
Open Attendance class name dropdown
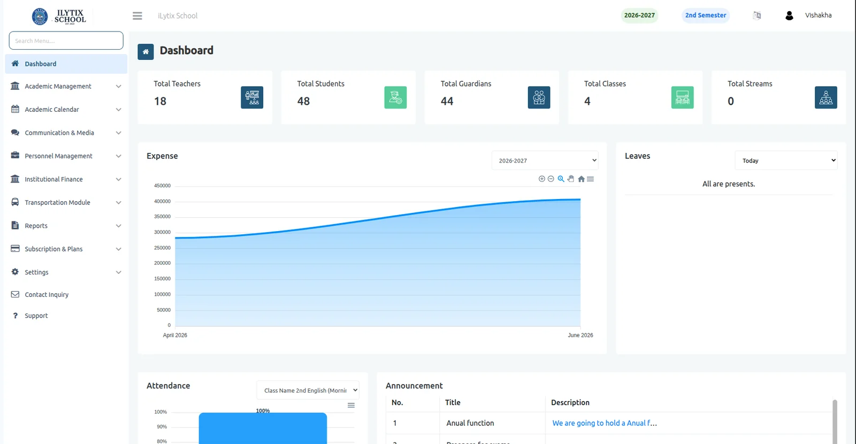308,390
